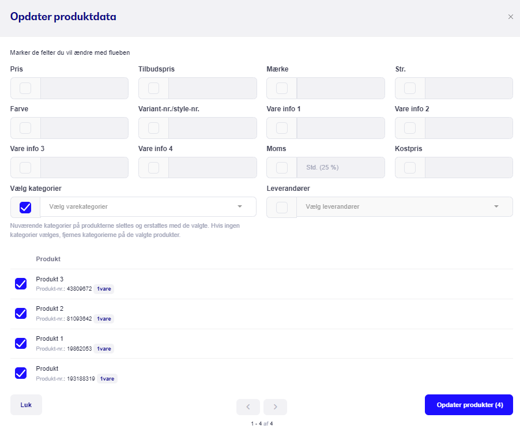520x429 pixels.
Task: Click the '1 - 4 af 4' pagination text
Action: [262, 424]
